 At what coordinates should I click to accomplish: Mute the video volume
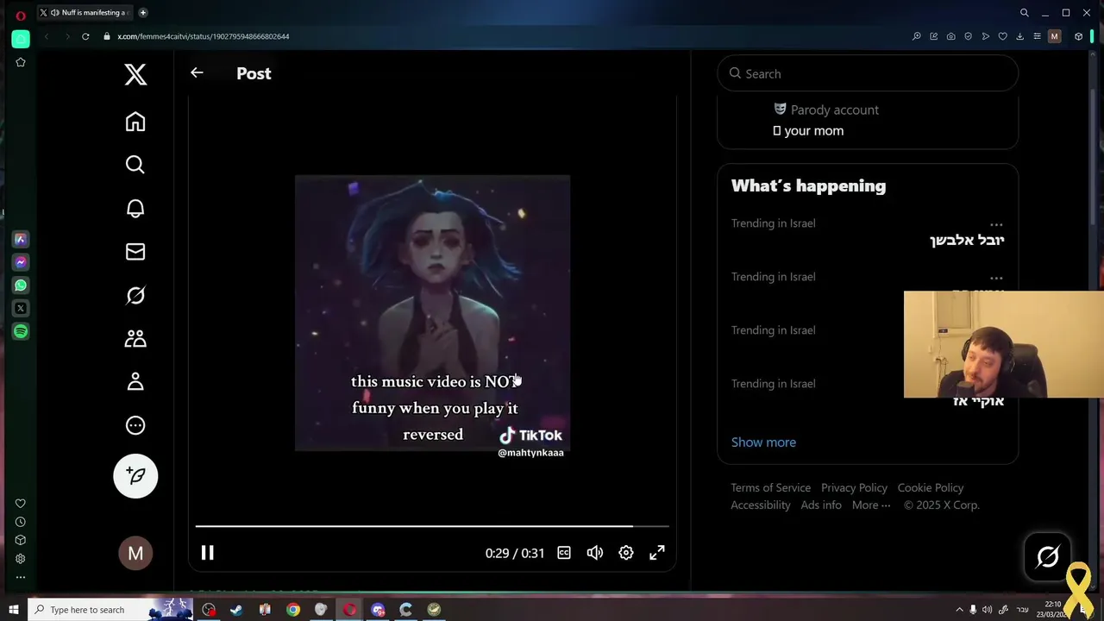(595, 553)
